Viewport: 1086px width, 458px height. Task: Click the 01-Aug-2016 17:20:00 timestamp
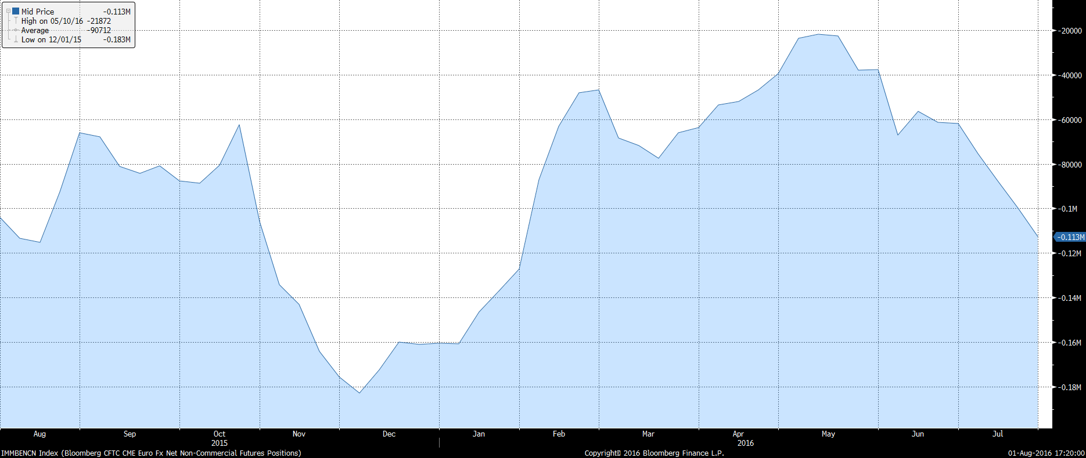pyautogui.click(x=1047, y=453)
